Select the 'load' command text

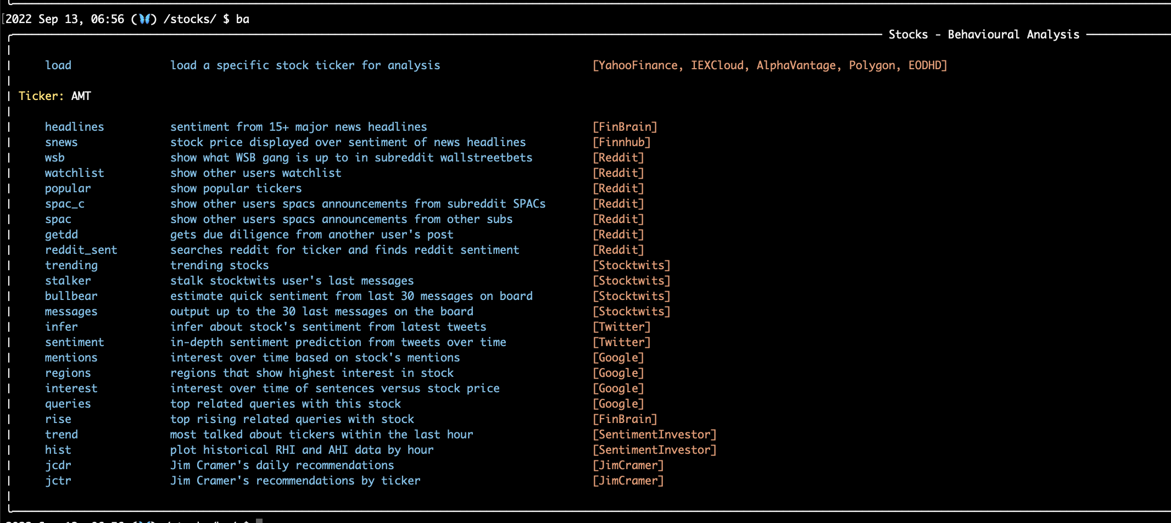58,65
